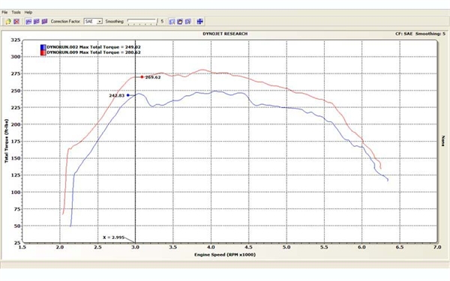Open the Help menu
This screenshot has height=281, width=450.
[x=28, y=12]
